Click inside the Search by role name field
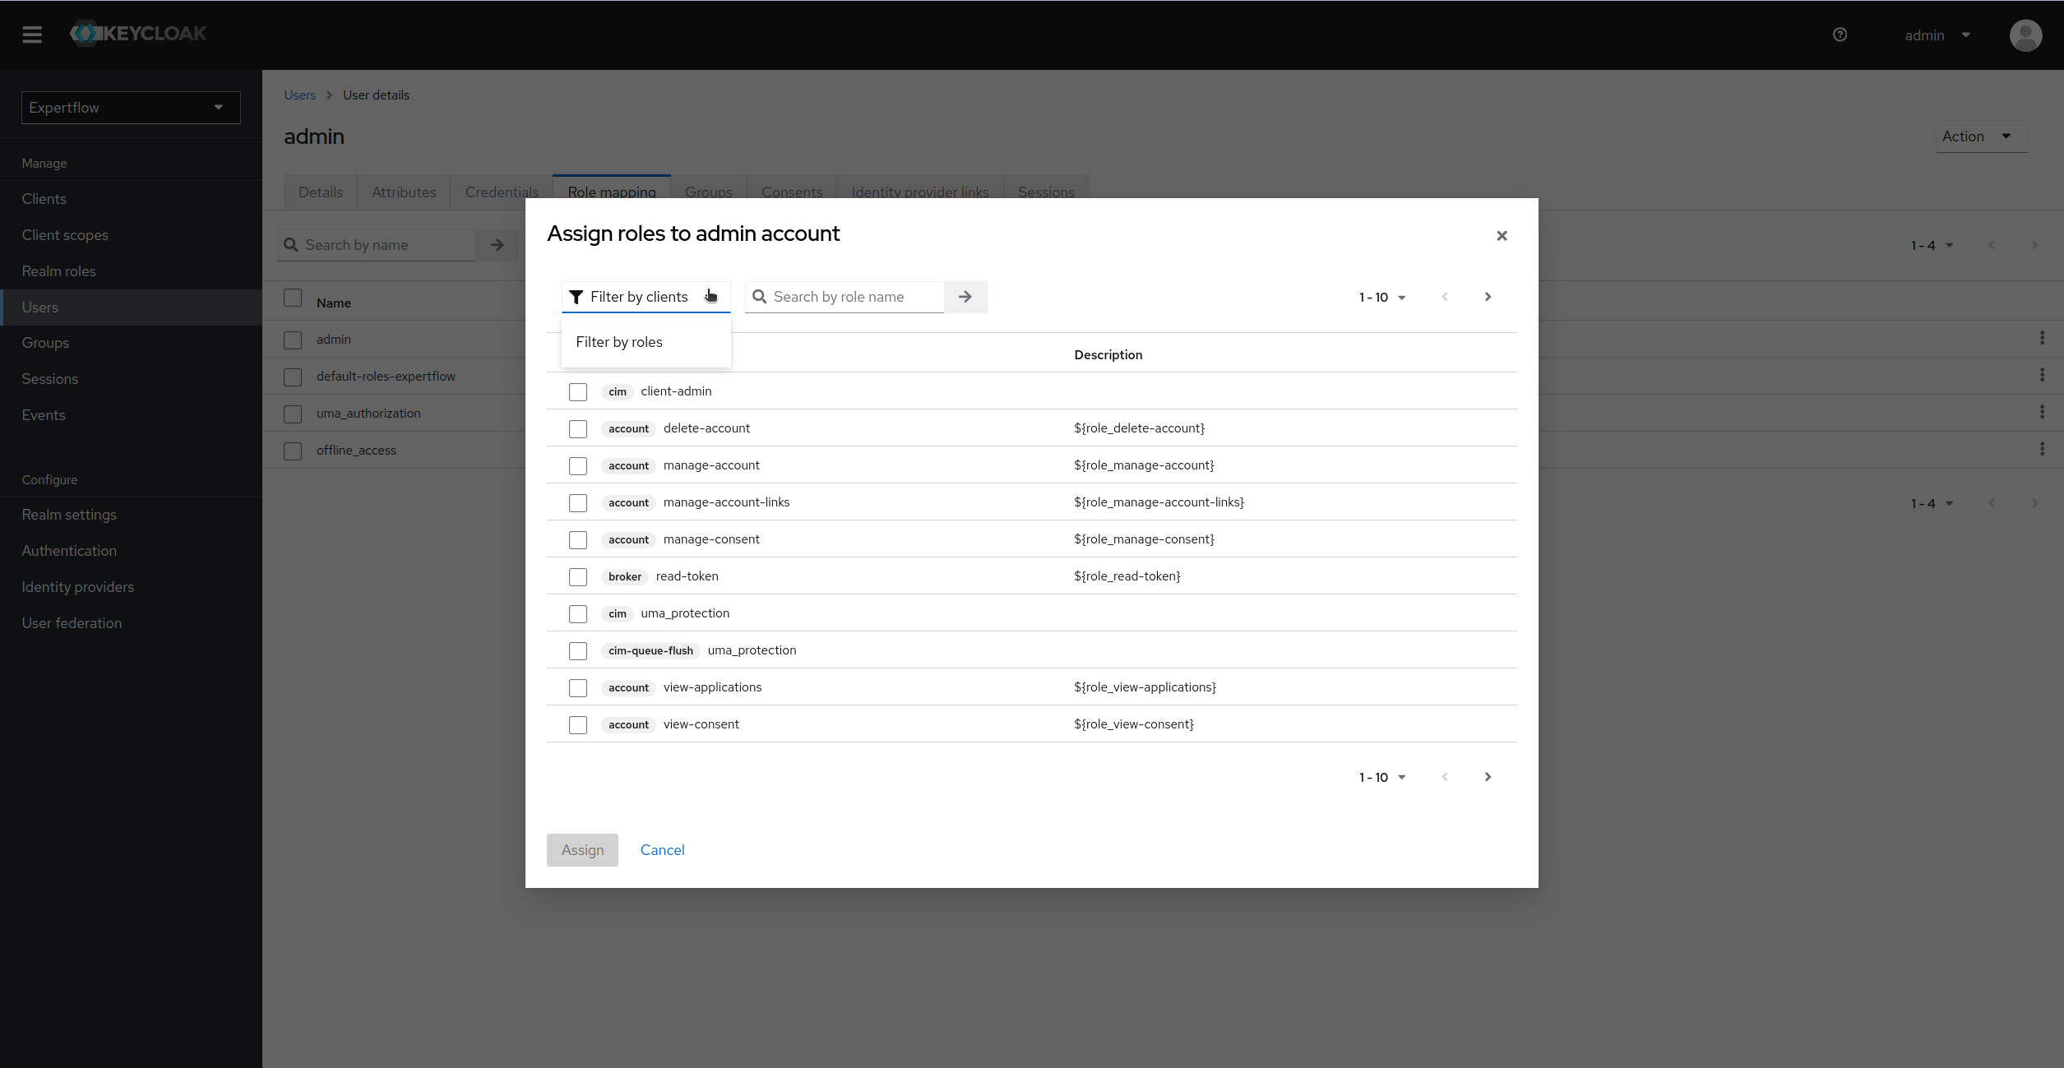The image size is (2064, 1068). pos(847,297)
